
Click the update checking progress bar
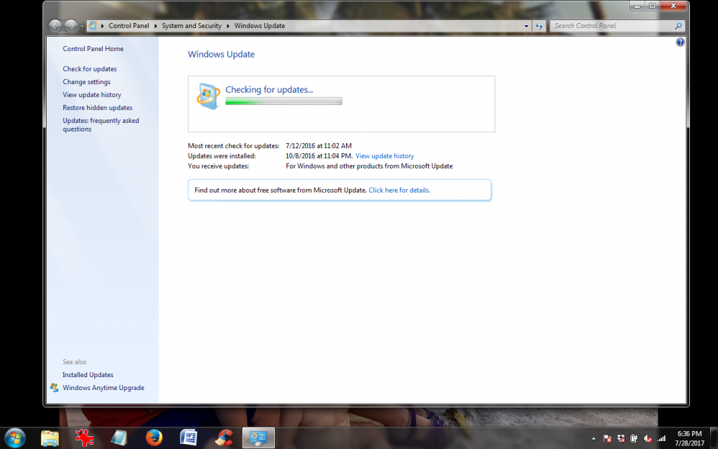[283, 101]
